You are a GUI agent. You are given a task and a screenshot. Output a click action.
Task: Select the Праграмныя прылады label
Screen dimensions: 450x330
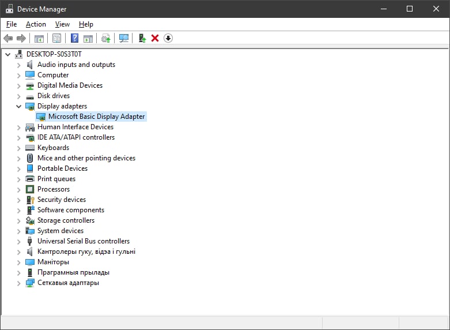(73, 272)
